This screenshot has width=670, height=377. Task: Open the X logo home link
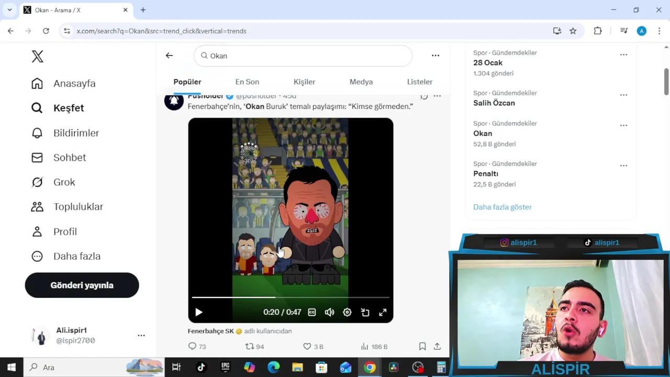37,57
